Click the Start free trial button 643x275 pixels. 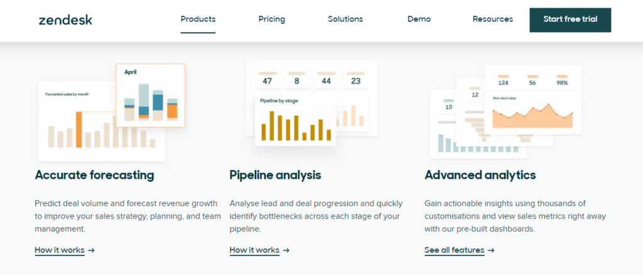570,19
